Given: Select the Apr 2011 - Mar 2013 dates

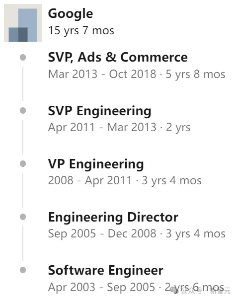Looking at the screenshot, I should [x=102, y=127].
